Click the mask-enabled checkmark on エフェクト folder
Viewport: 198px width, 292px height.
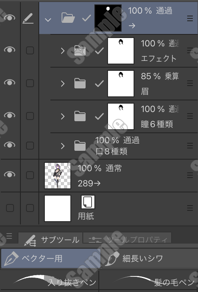(99, 51)
